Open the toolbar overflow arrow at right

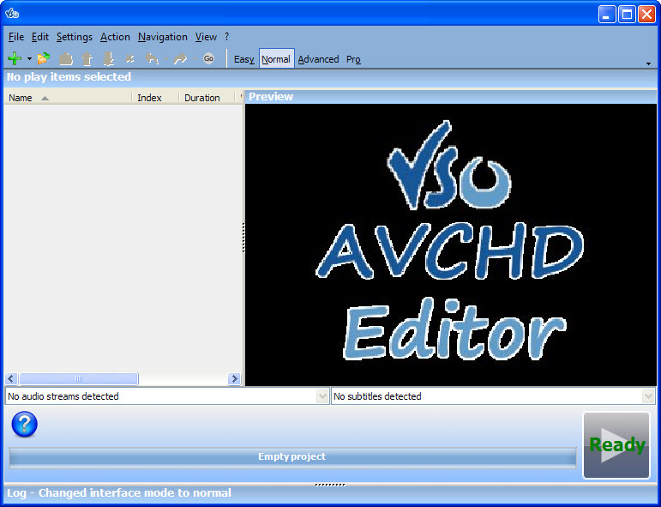tap(648, 63)
